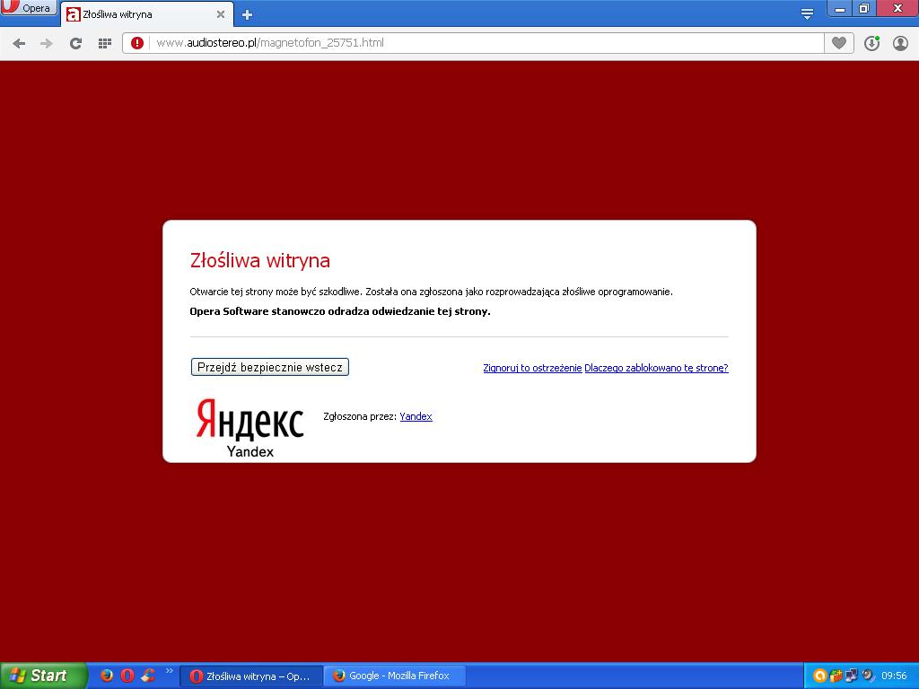This screenshot has width=919, height=689.
Task: Switch to Google Mozilla Firefox taskbar window
Action: [x=395, y=676]
